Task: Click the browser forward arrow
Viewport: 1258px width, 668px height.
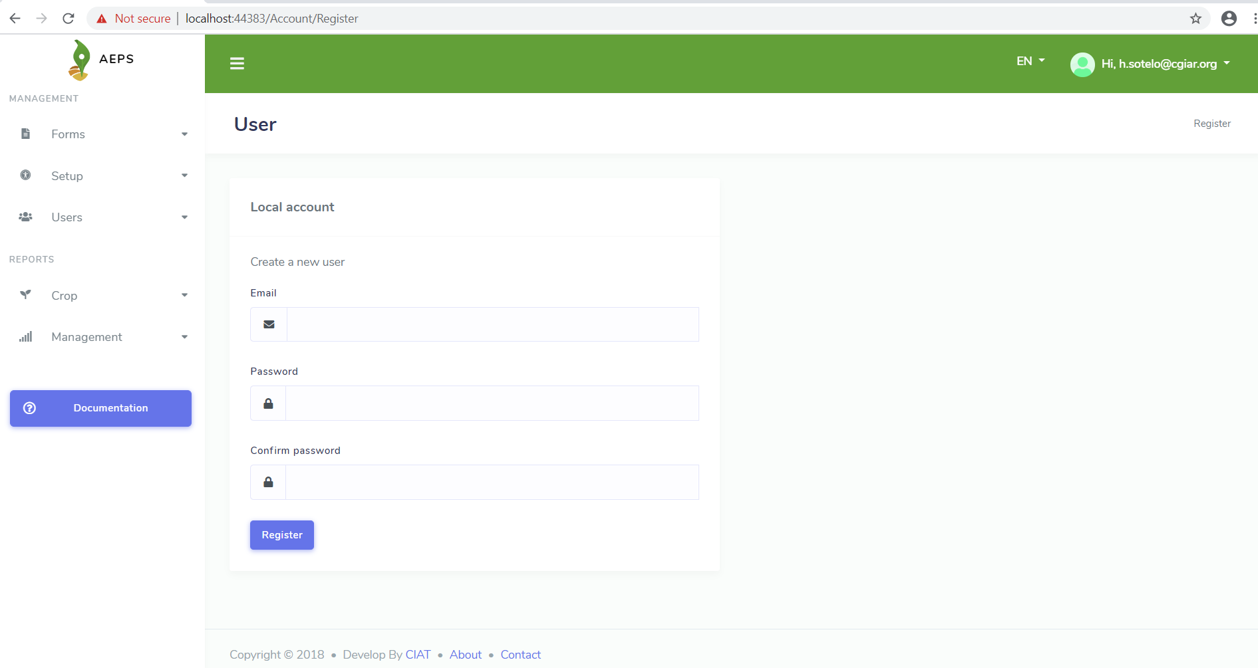Action: 41,19
